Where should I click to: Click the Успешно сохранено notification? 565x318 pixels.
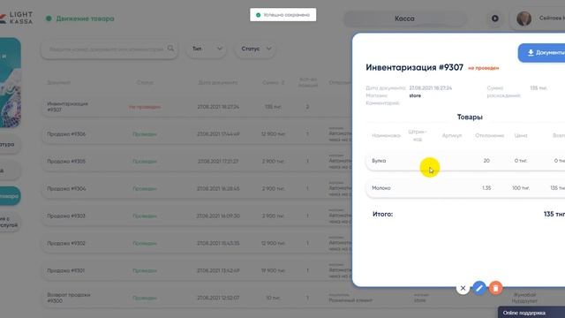coord(283,15)
